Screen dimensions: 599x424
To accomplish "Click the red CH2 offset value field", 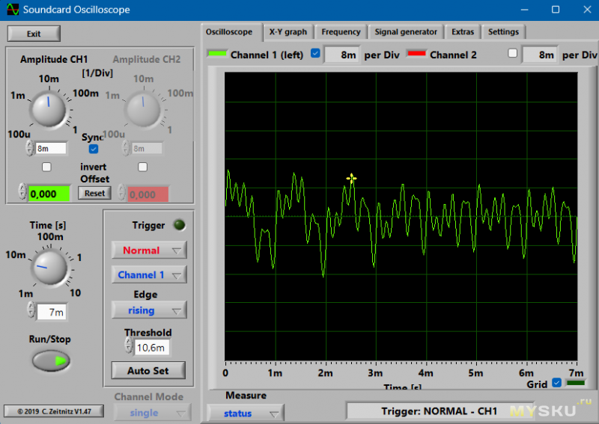I will point(148,194).
